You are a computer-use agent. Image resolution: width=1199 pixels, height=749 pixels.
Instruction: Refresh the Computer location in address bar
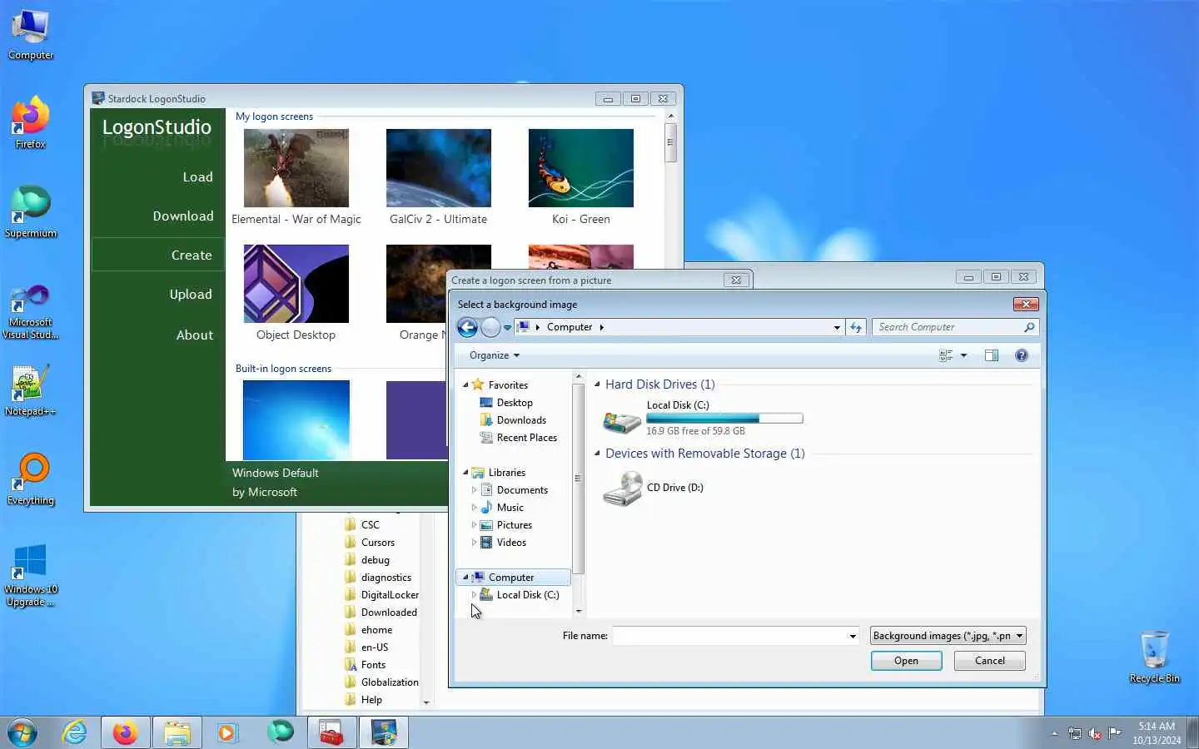[x=856, y=328]
